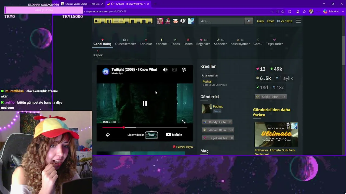Open the GameBanana hamburger menu
346x194 pixels.
[298, 21]
